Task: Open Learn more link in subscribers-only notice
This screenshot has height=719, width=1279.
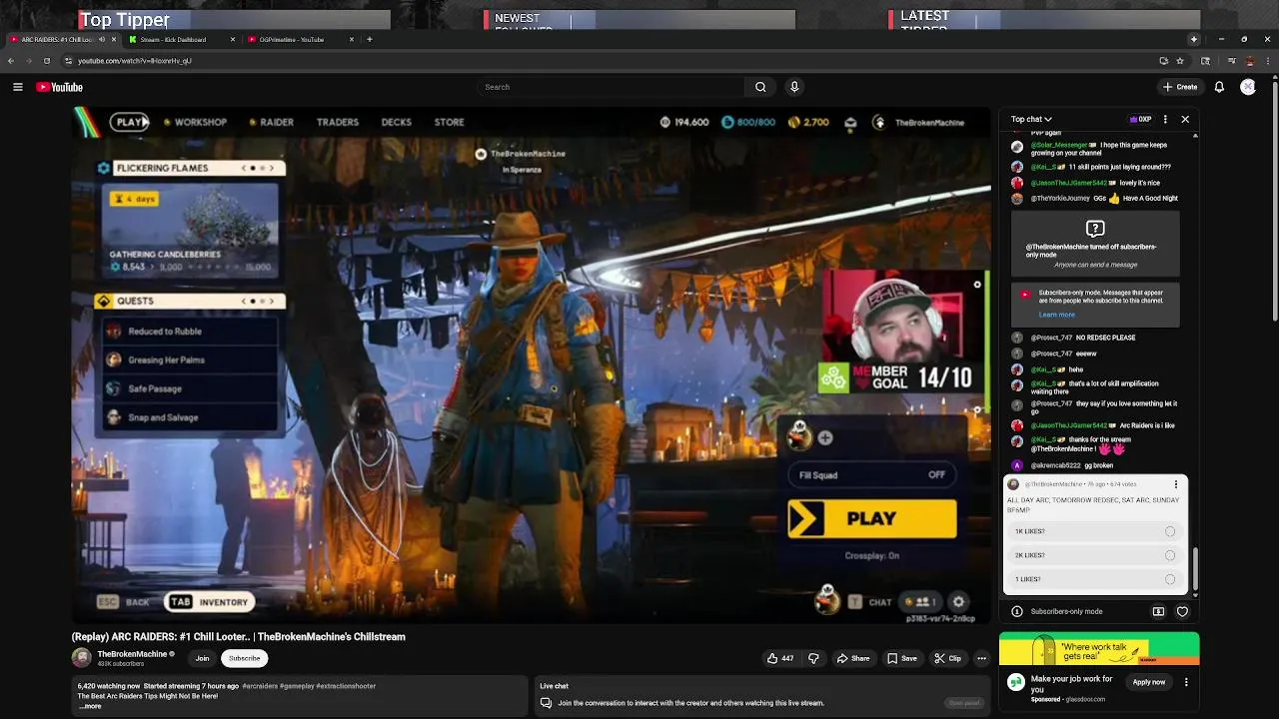Action: pos(1056,315)
